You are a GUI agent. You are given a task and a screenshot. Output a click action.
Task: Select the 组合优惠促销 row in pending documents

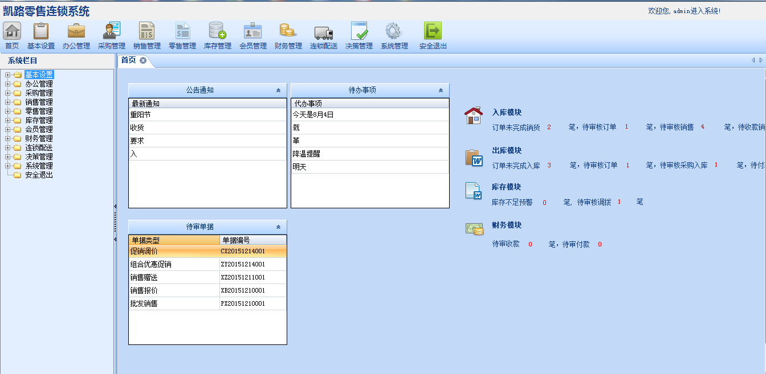coord(151,264)
